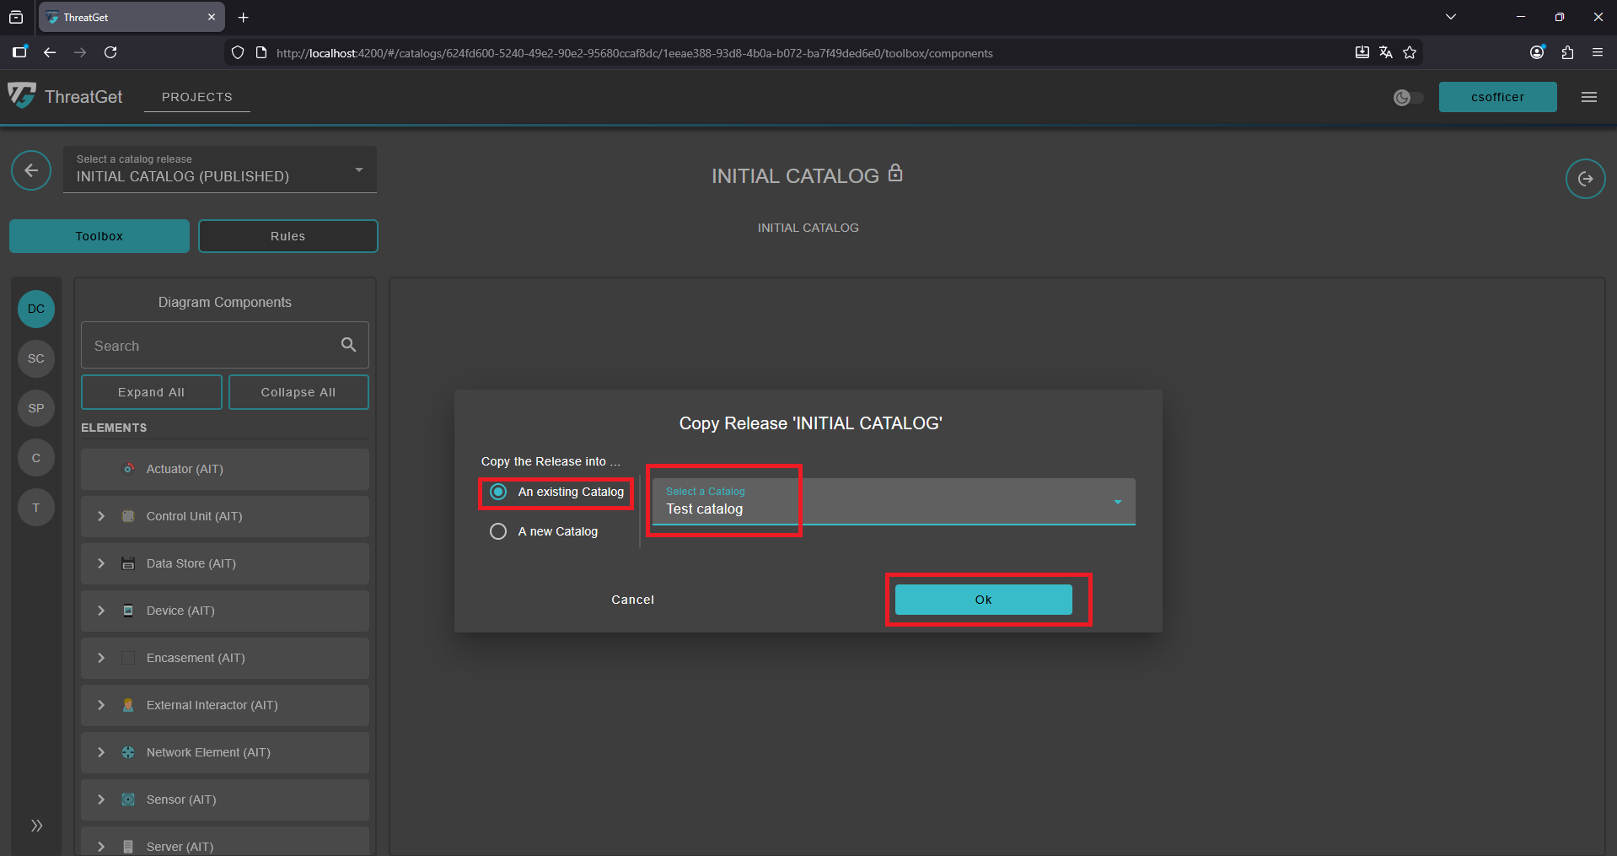Click the export icon at top right
This screenshot has height=856, width=1617.
(1585, 178)
